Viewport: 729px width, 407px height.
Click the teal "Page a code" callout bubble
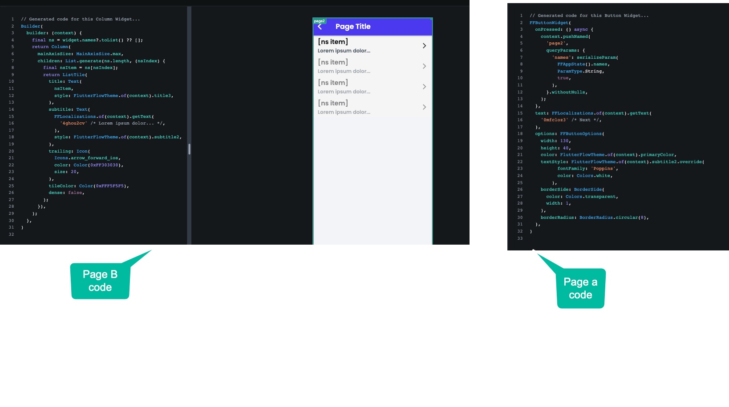[x=580, y=288]
